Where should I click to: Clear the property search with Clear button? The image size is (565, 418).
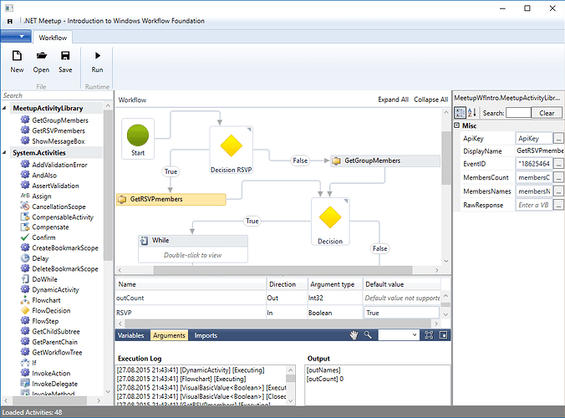547,113
